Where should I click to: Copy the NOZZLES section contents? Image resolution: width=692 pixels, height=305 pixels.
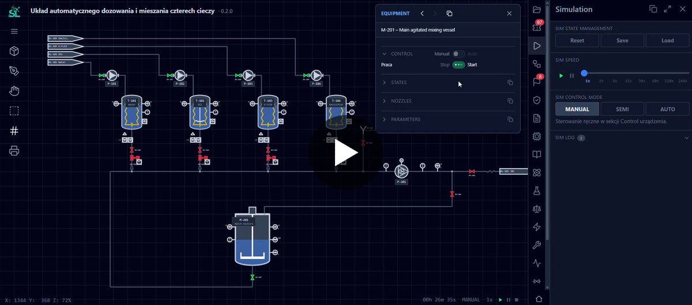coord(510,101)
